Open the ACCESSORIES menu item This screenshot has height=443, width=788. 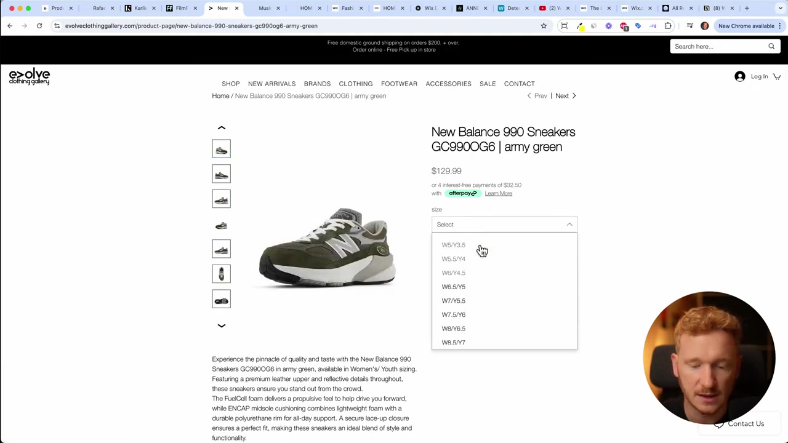[448, 84]
